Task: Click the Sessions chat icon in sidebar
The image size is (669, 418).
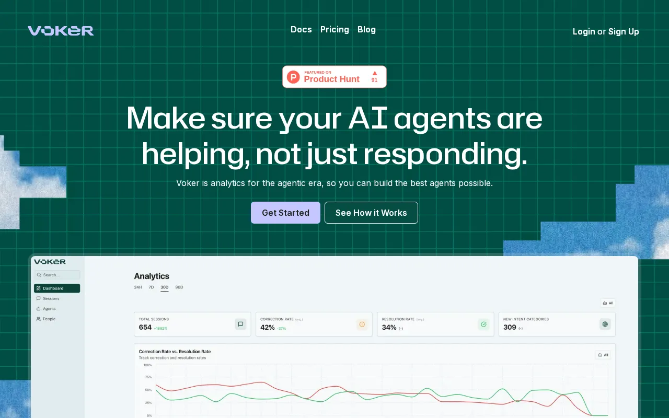Action: coord(39,298)
